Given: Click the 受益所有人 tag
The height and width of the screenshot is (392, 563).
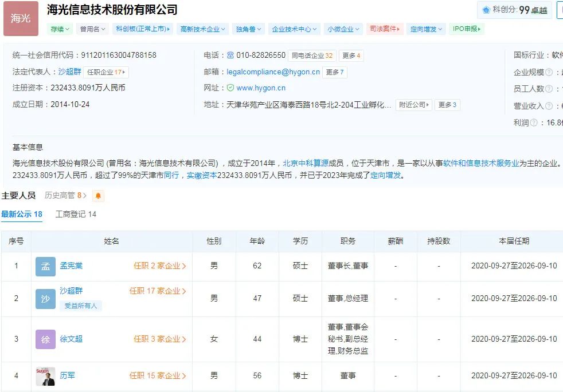Looking at the screenshot, I should (81, 306).
